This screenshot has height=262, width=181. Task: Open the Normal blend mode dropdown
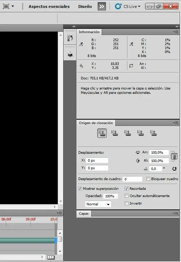98,204
